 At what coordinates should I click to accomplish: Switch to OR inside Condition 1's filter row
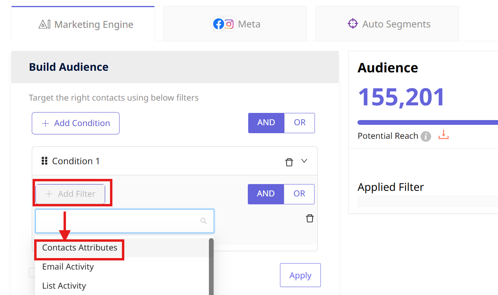[x=299, y=194]
